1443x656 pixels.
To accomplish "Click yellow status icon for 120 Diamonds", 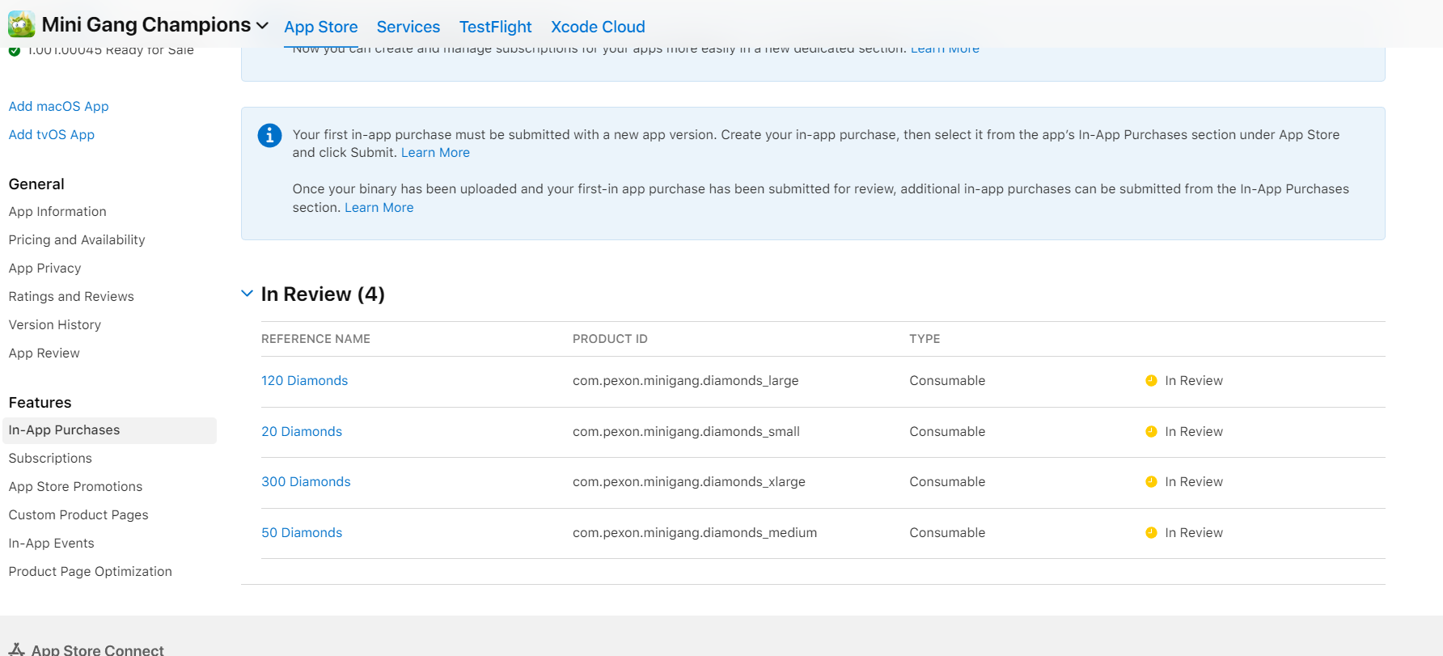I will pos(1151,381).
